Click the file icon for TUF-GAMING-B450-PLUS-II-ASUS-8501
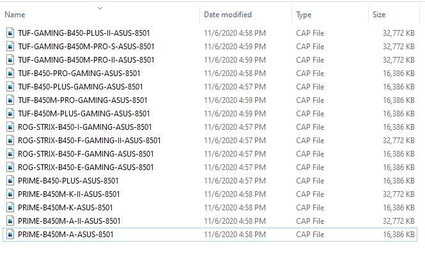425x257 pixels. (10, 33)
